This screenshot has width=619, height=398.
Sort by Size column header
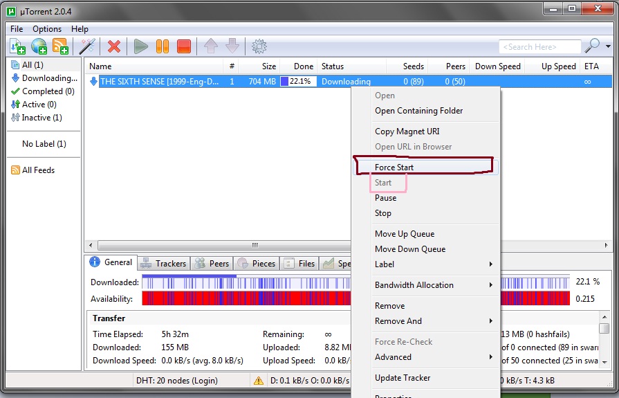259,66
